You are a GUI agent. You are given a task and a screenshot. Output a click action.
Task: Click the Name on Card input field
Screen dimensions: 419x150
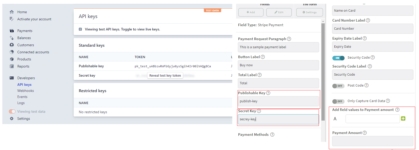[x=373, y=11]
